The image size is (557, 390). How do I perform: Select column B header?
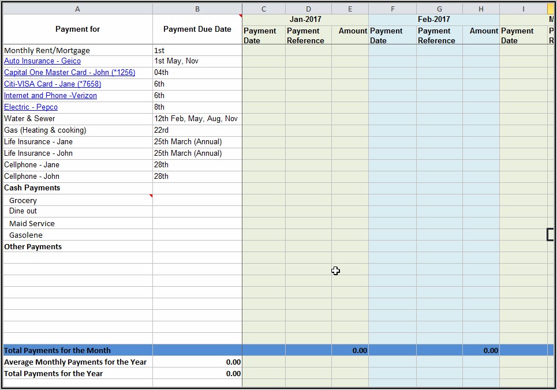[197, 9]
